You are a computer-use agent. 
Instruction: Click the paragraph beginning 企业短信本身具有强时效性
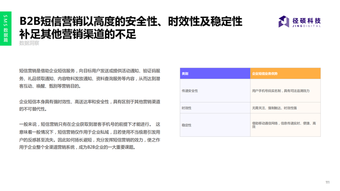(90, 105)
